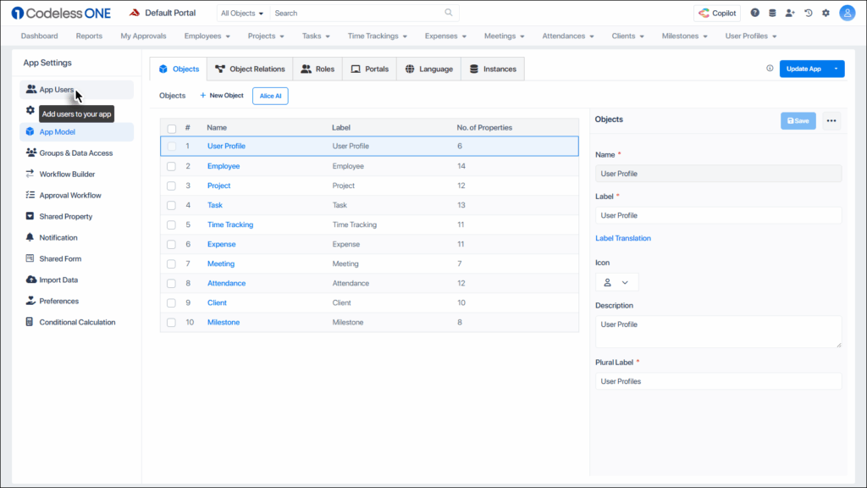
Task: Click the search magnifier icon
Action: tap(449, 13)
